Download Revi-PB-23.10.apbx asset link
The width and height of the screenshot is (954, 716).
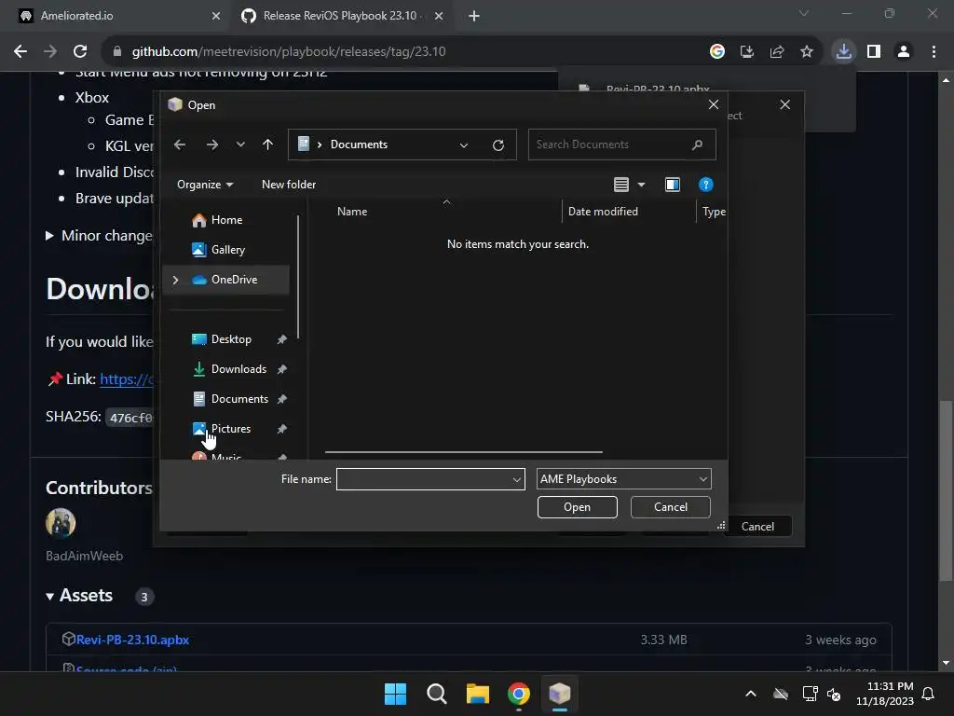[132, 640]
